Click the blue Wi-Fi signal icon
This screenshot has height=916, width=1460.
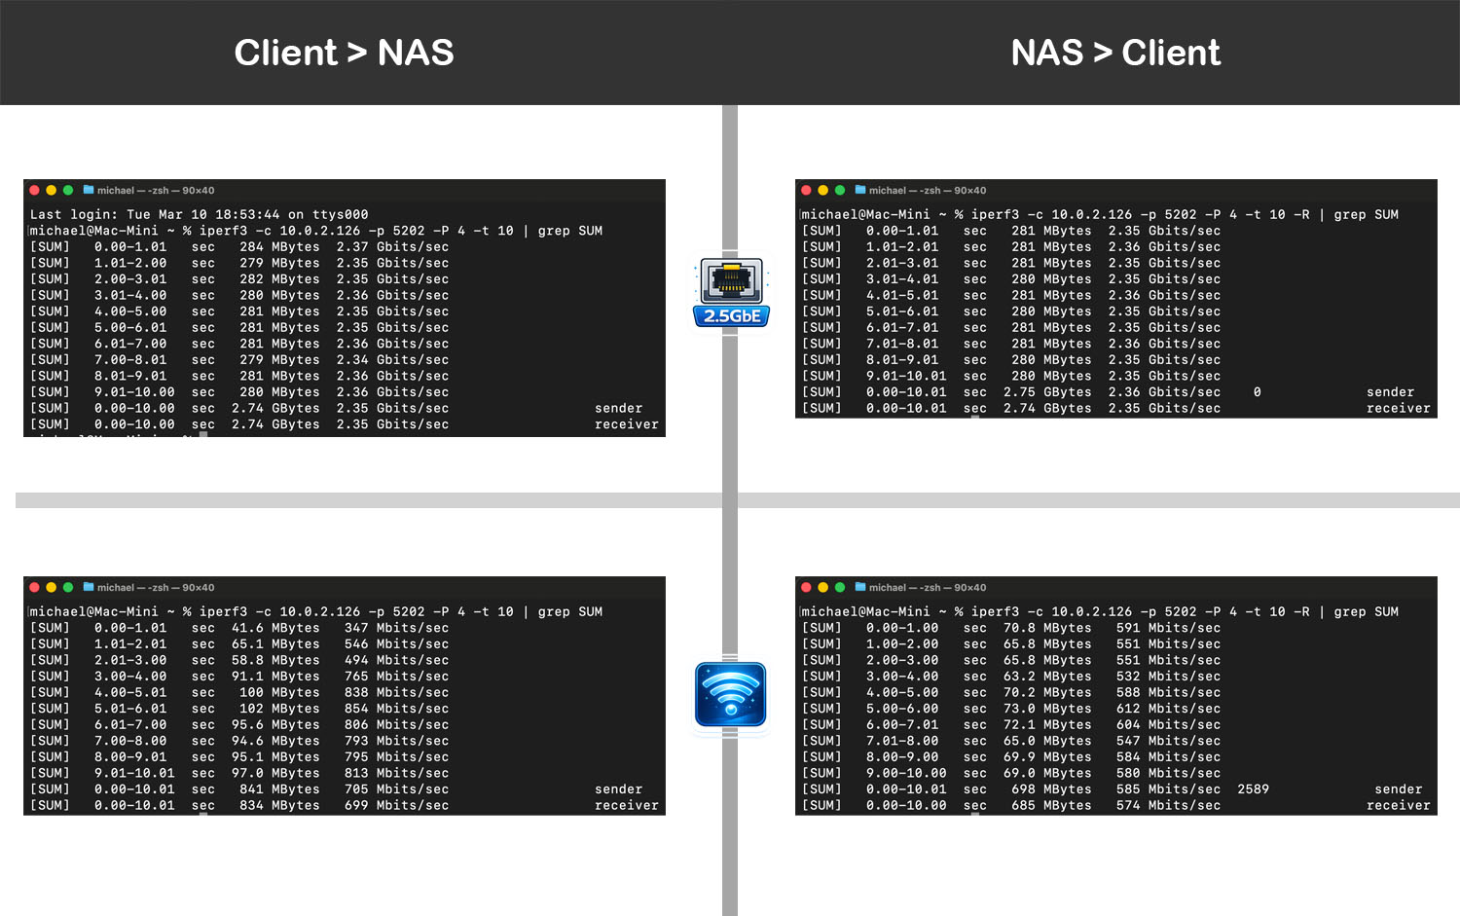coord(731,694)
